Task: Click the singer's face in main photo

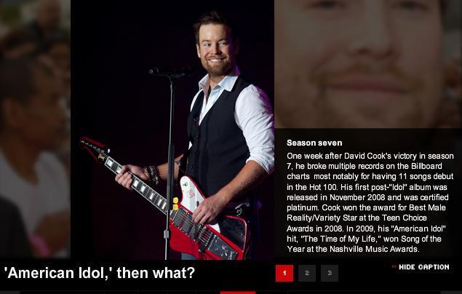Action: click(x=216, y=50)
